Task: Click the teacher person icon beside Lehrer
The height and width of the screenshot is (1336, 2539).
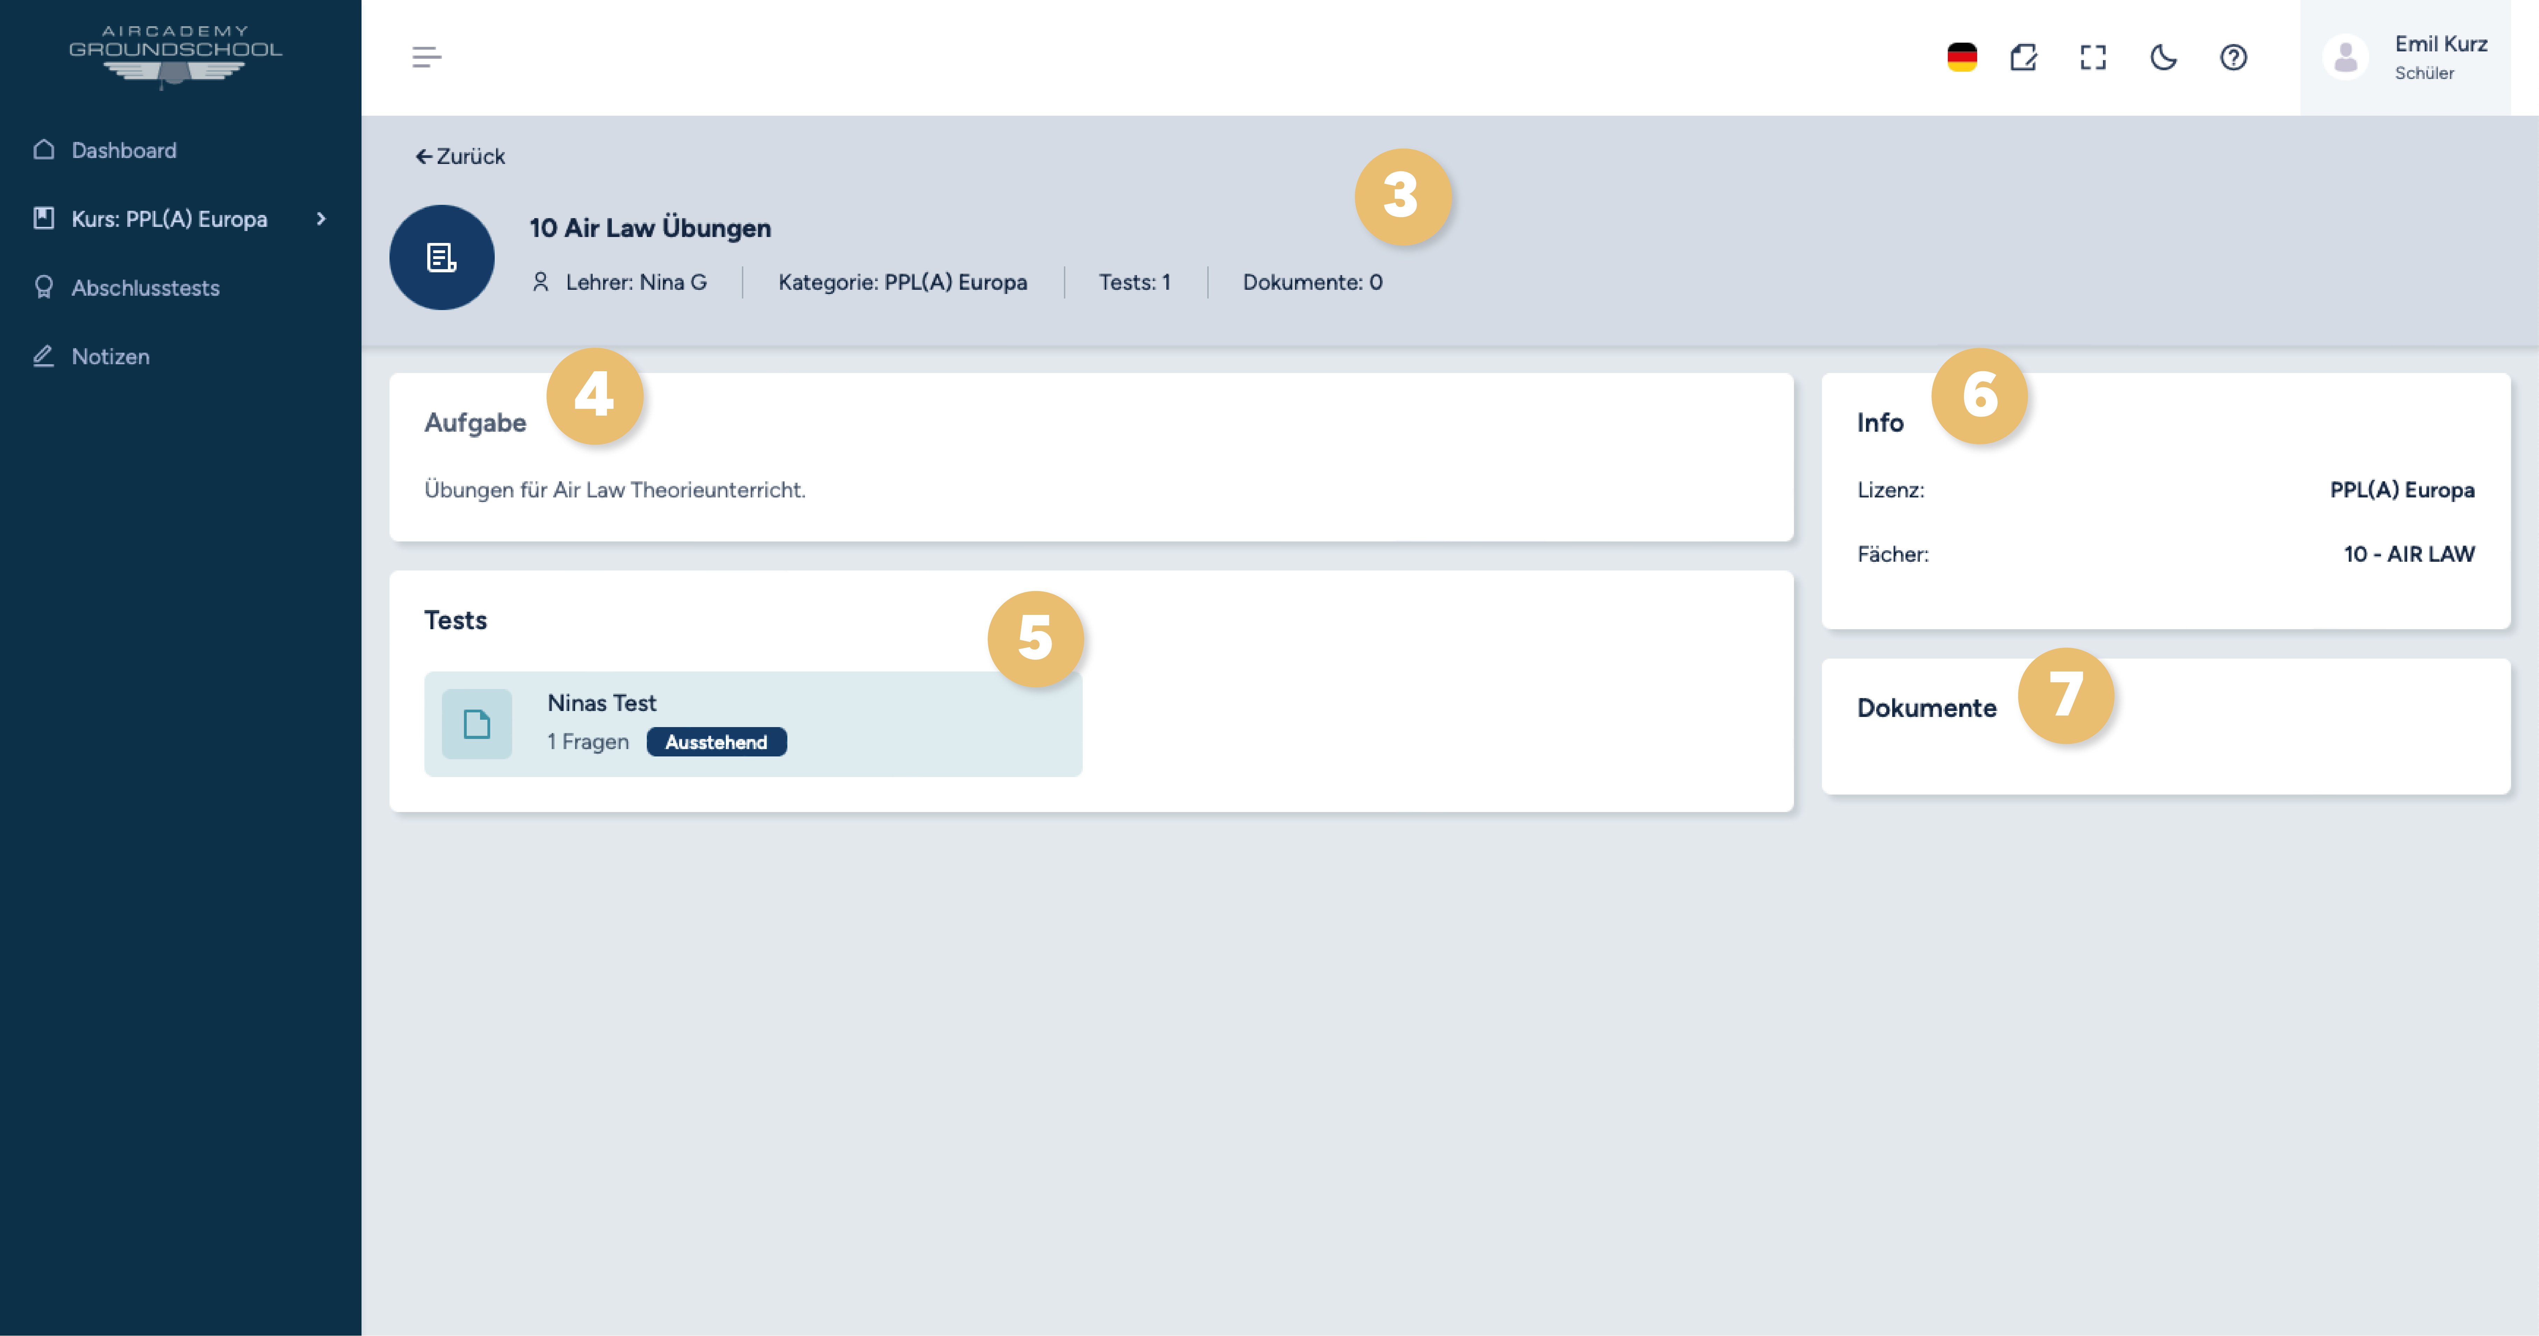Action: (x=540, y=282)
